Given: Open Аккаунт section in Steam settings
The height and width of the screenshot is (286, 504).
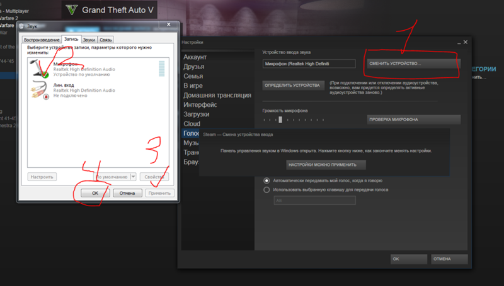Looking at the screenshot, I should (x=195, y=57).
